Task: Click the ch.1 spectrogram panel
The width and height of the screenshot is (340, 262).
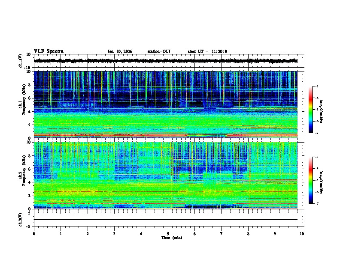Action: [x=165, y=104]
